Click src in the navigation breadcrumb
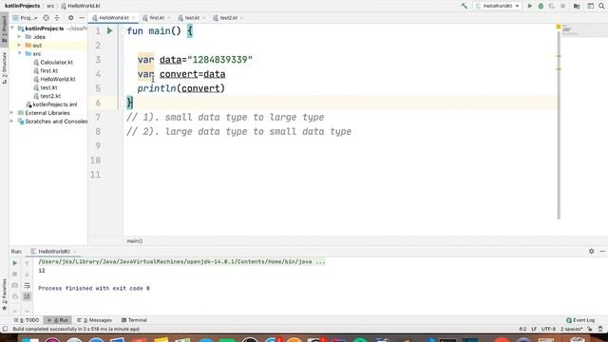Screen dimensions: 608x342 click(x=50, y=6)
